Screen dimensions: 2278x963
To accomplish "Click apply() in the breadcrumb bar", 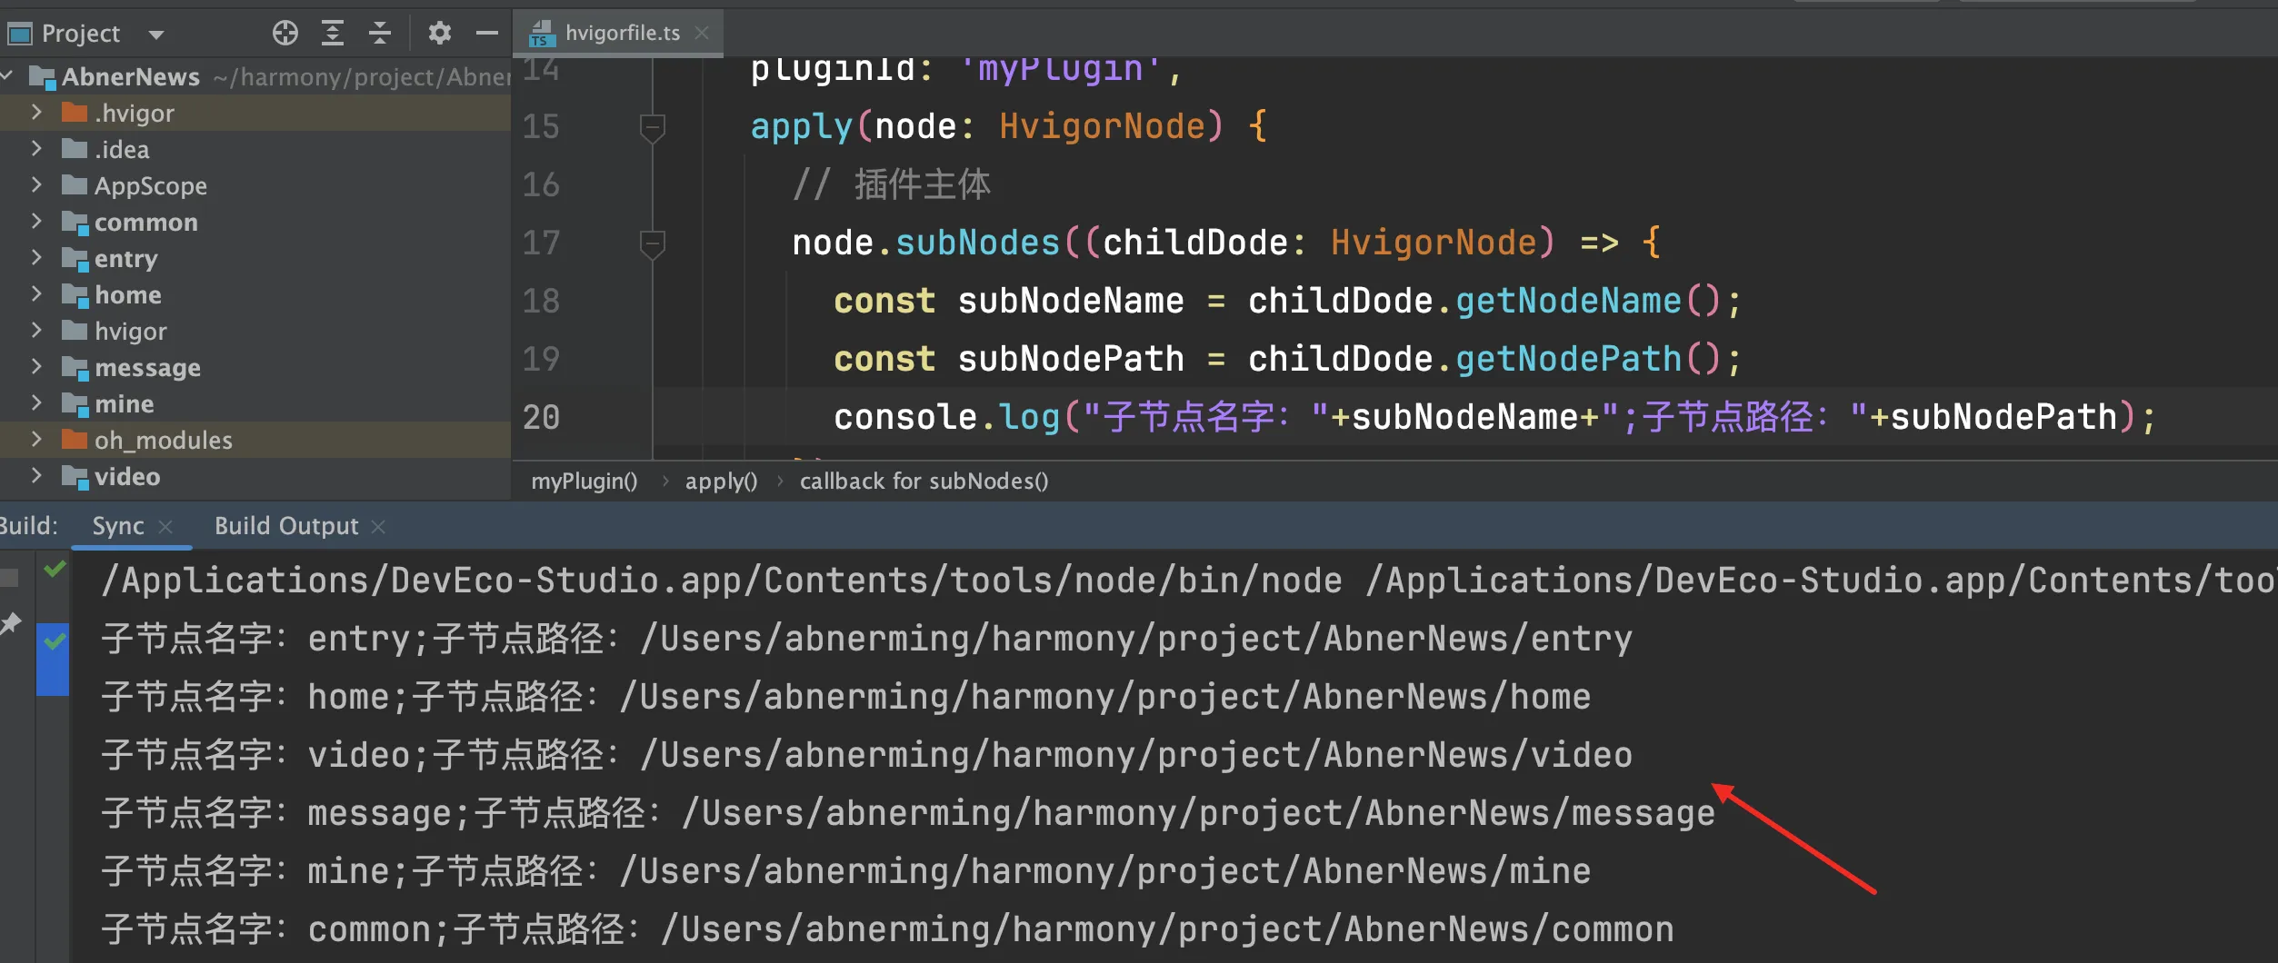I will [721, 481].
